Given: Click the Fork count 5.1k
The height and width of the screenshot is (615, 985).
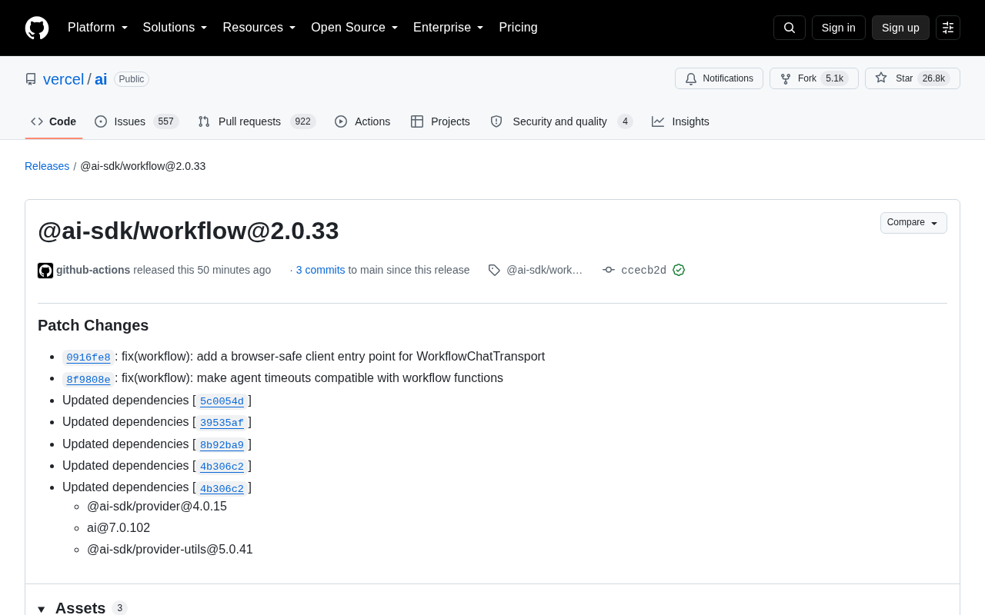Looking at the screenshot, I should click(835, 78).
